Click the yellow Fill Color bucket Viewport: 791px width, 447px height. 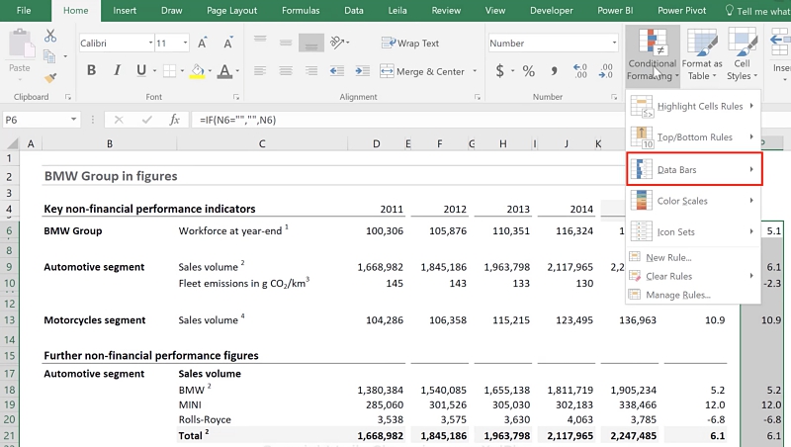coord(197,71)
